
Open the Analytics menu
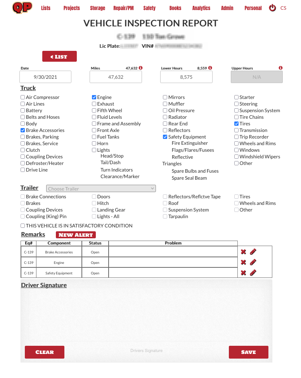pos(201,8)
